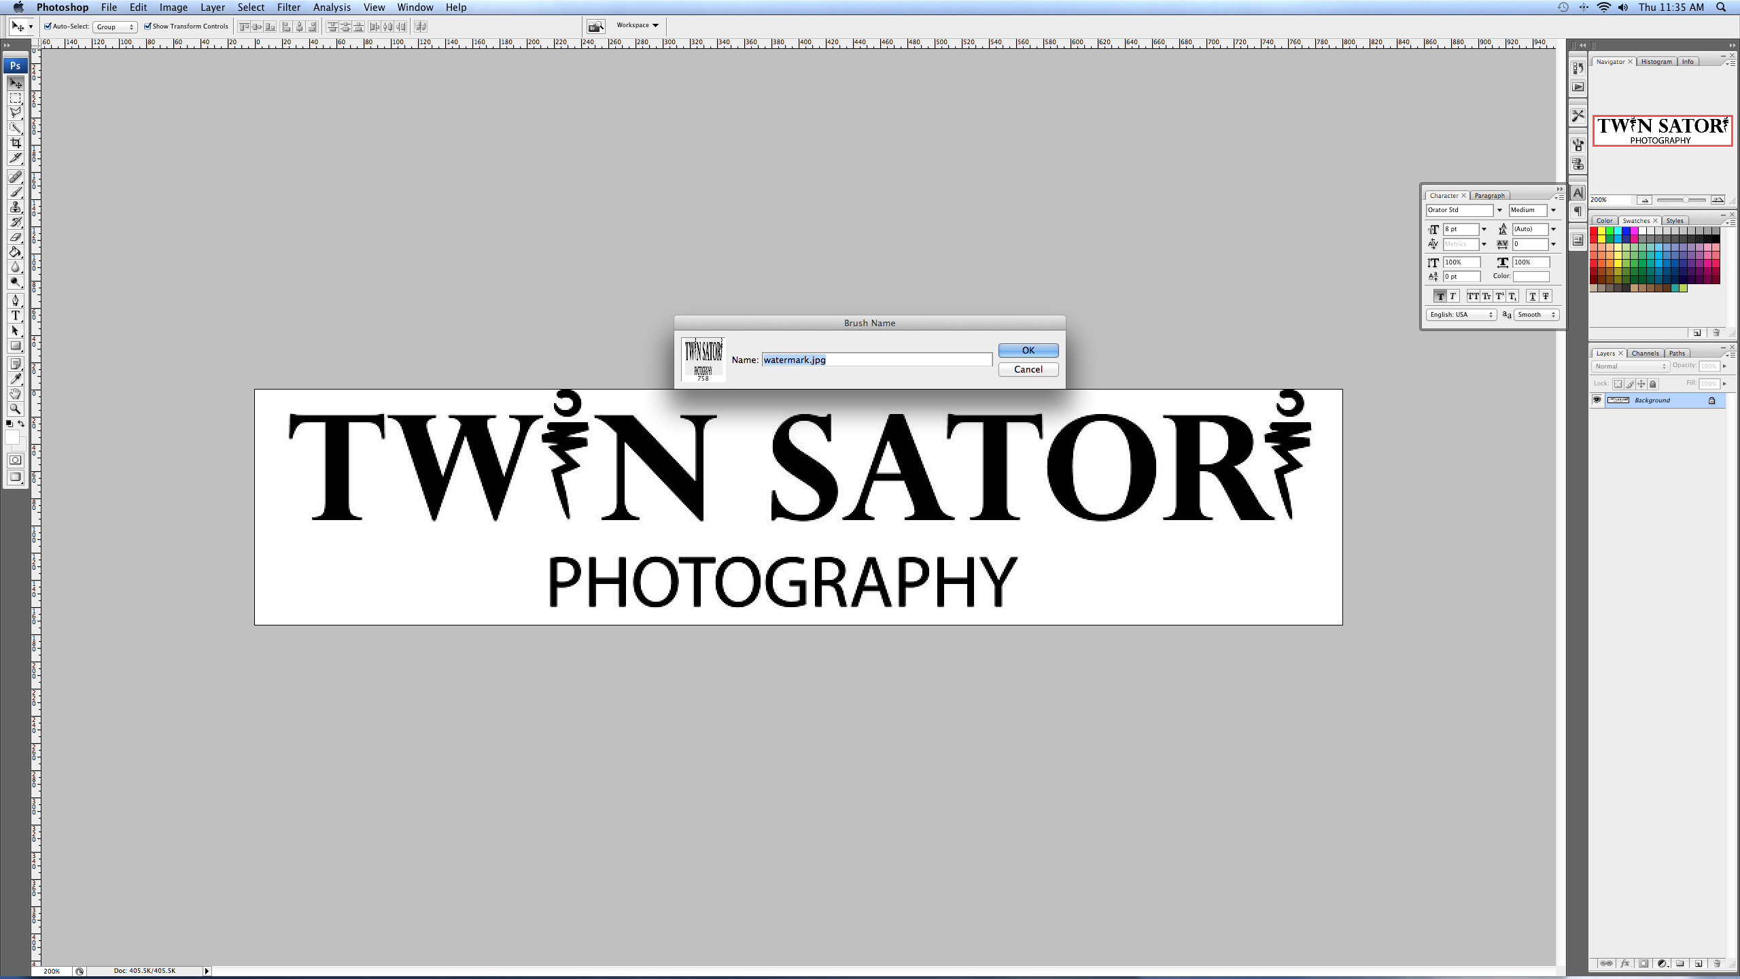
Task: Select the Rectangular Marquee tool
Action: click(x=16, y=99)
